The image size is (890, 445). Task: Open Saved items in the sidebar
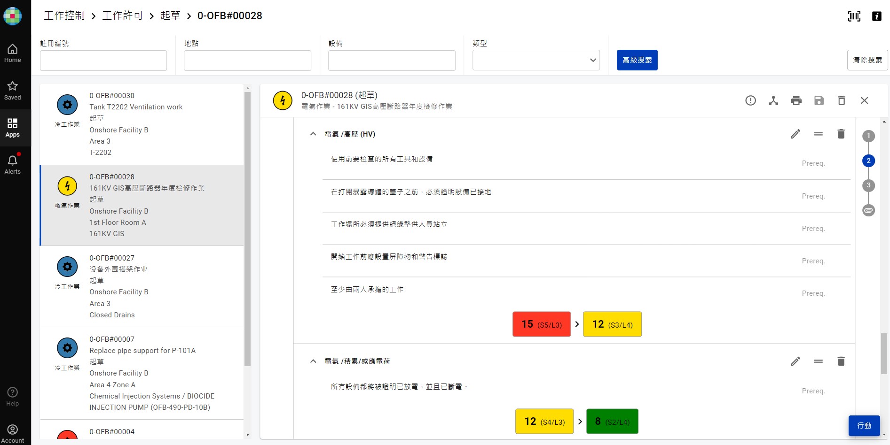(13, 91)
